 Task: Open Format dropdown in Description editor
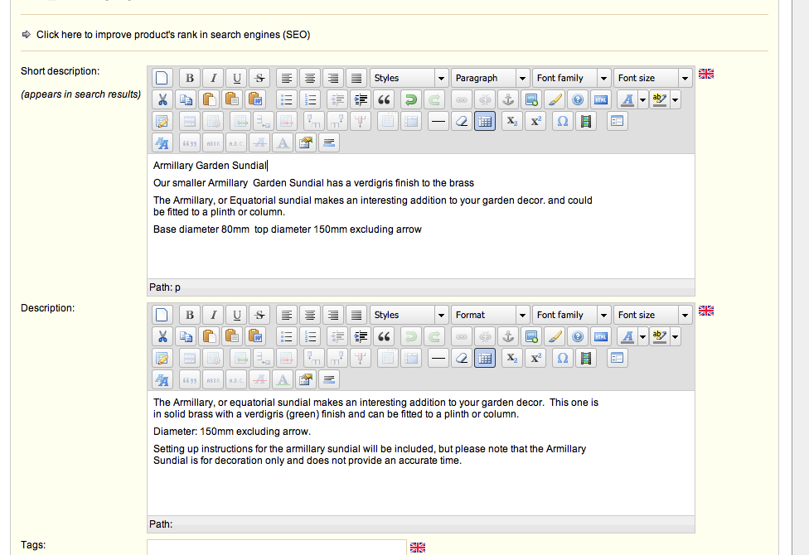[x=490, y=315]
